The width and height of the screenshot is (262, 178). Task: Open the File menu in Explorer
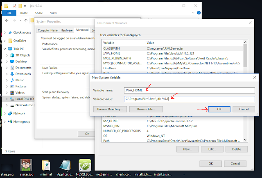(x=9, y=13)
